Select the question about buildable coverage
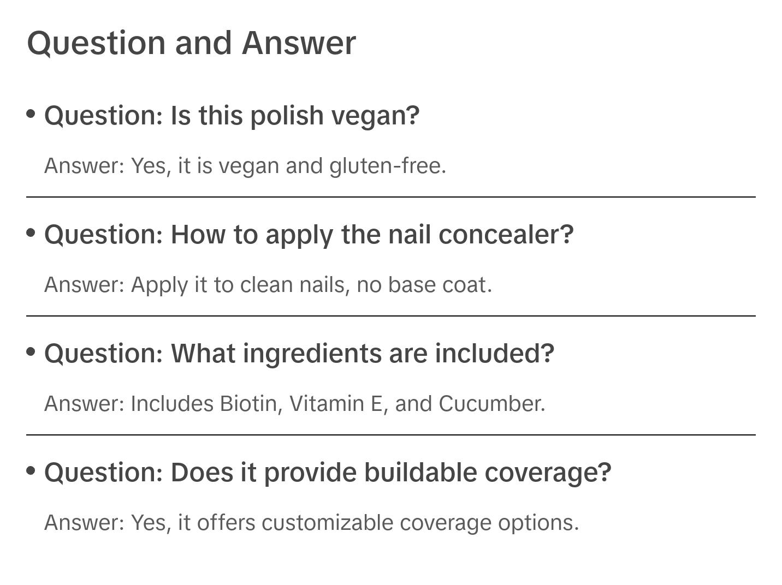The width and height of the screenshot is (782, 585). pos(327,473)
